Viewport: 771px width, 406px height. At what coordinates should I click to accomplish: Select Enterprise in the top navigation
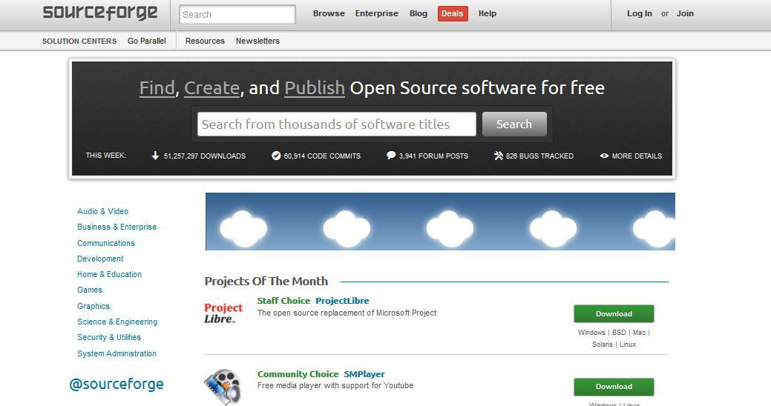pyautogui.click(x=377, y=14)
